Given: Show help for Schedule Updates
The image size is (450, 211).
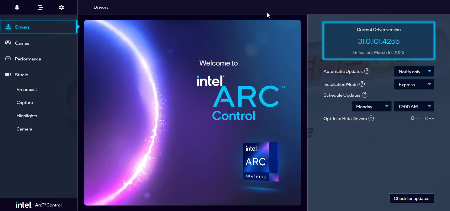Looking at the screenshot, I should 365,95.
